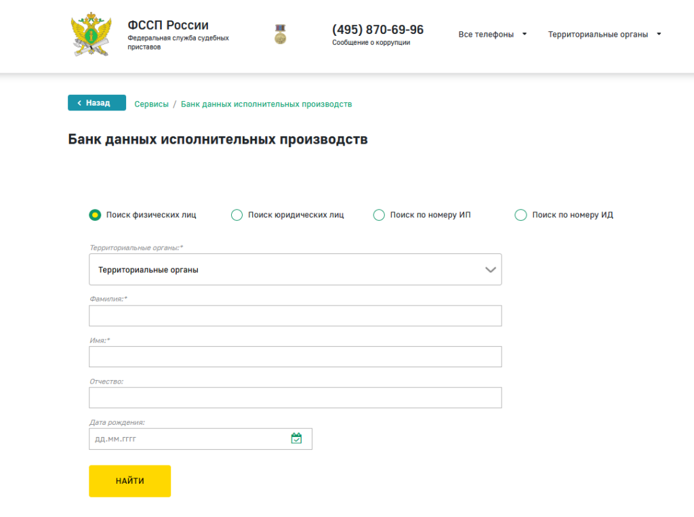Click 'Федеральная служба судебных приставов' subtitle text

[178, 43]
